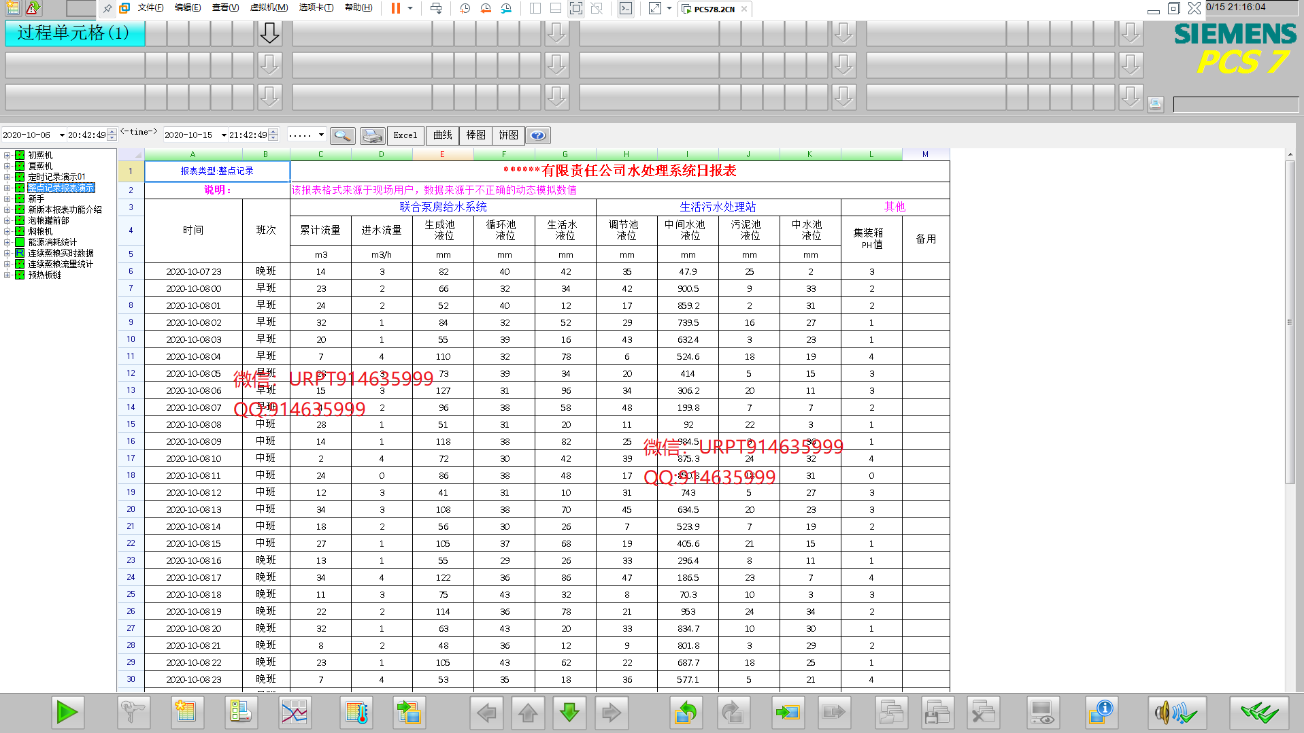The height and width of the screenshot is (733, 1304).
Task: Pause the virtual machine with orange pause icon
Action: coord(395,8)
